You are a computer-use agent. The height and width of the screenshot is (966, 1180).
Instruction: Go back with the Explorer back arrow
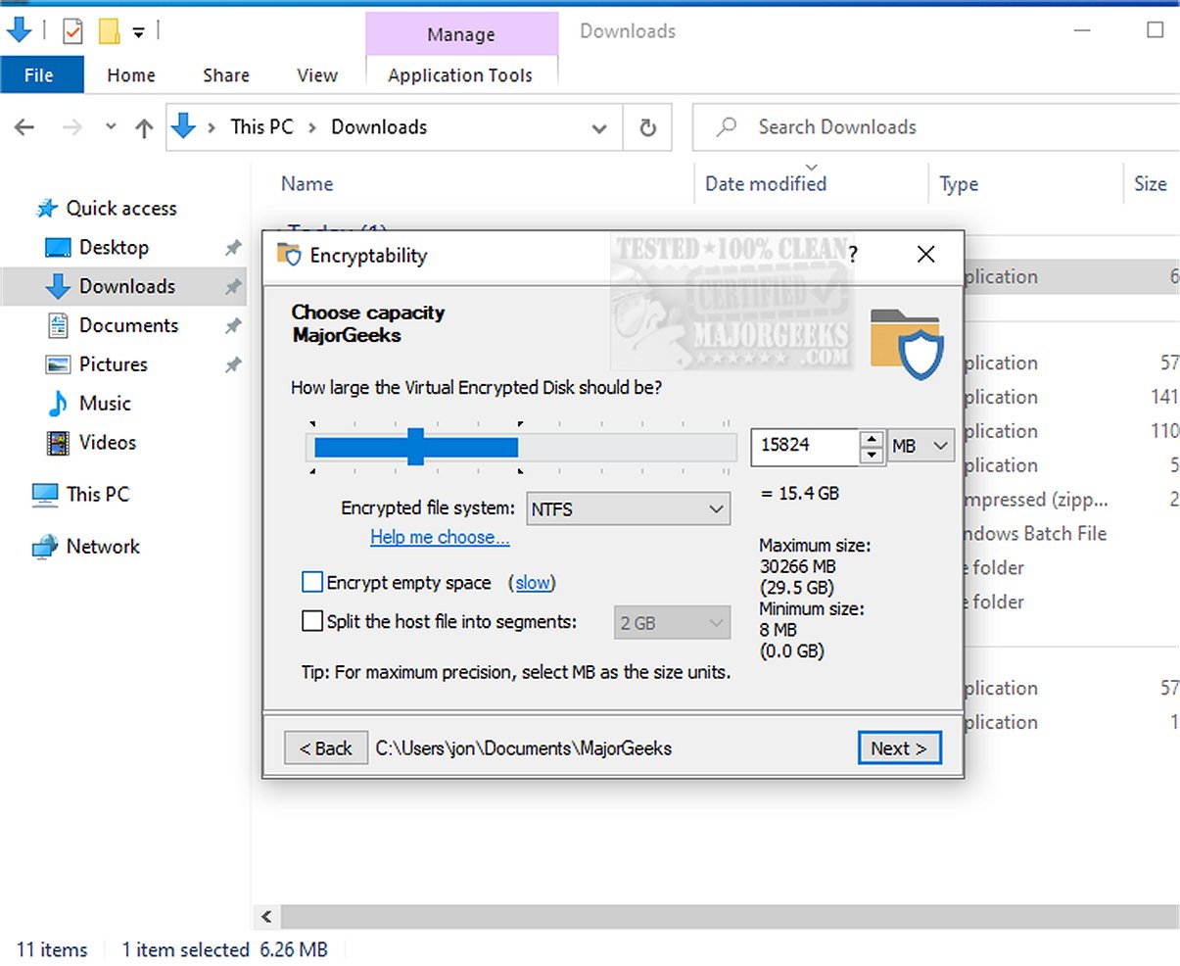(x=25, y=127)
